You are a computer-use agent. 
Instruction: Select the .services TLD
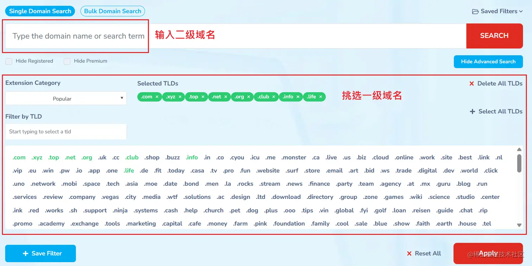25,197
